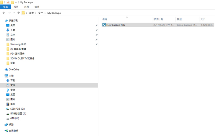
Task: Open the SSD PCIE (C:) drive
Action: (17, 109)
